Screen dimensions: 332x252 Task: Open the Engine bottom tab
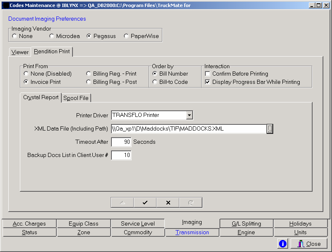pyautogui.click(x=246, y=232)
